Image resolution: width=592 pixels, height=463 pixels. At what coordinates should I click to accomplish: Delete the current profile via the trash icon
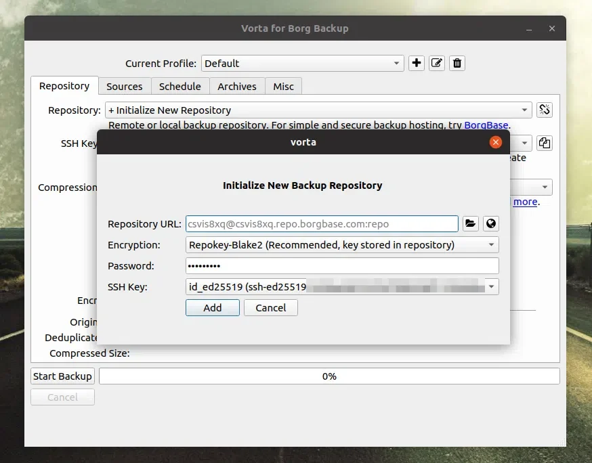[x=457, y=63]
